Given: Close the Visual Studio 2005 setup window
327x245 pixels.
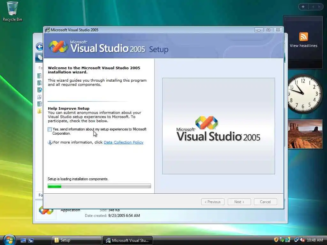Looking at the screenshot, I should (x=278, y=30).
